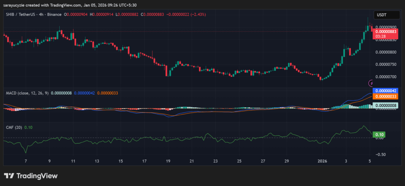Screen dimensions: 405x186
Task: Select the MACD indicator legend label
Action: 27,93
